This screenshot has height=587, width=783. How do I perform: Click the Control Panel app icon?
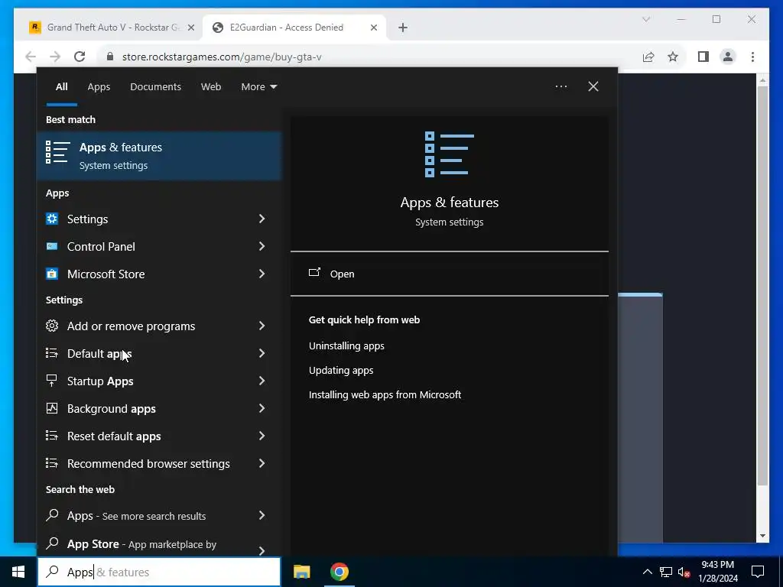tap(52, 246)
